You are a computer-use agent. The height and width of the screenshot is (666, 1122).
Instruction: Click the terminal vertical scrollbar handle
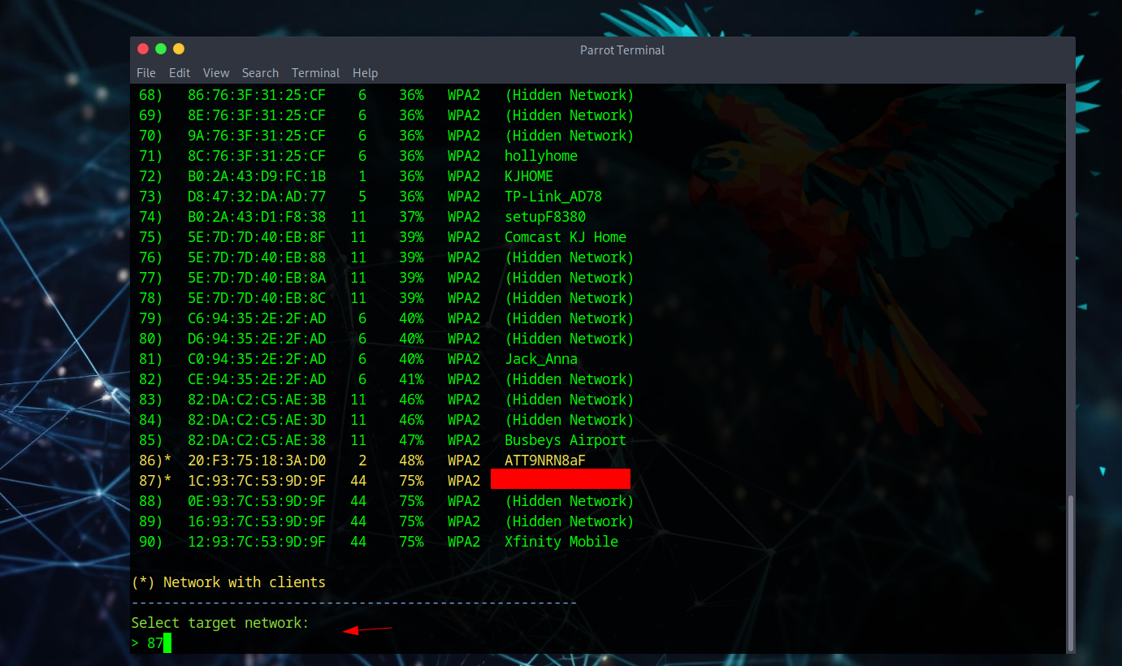click(x=1070, y=573)
